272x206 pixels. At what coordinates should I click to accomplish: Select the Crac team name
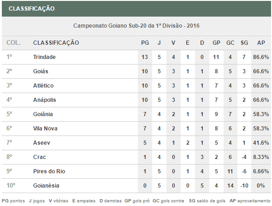coord(40,157)
